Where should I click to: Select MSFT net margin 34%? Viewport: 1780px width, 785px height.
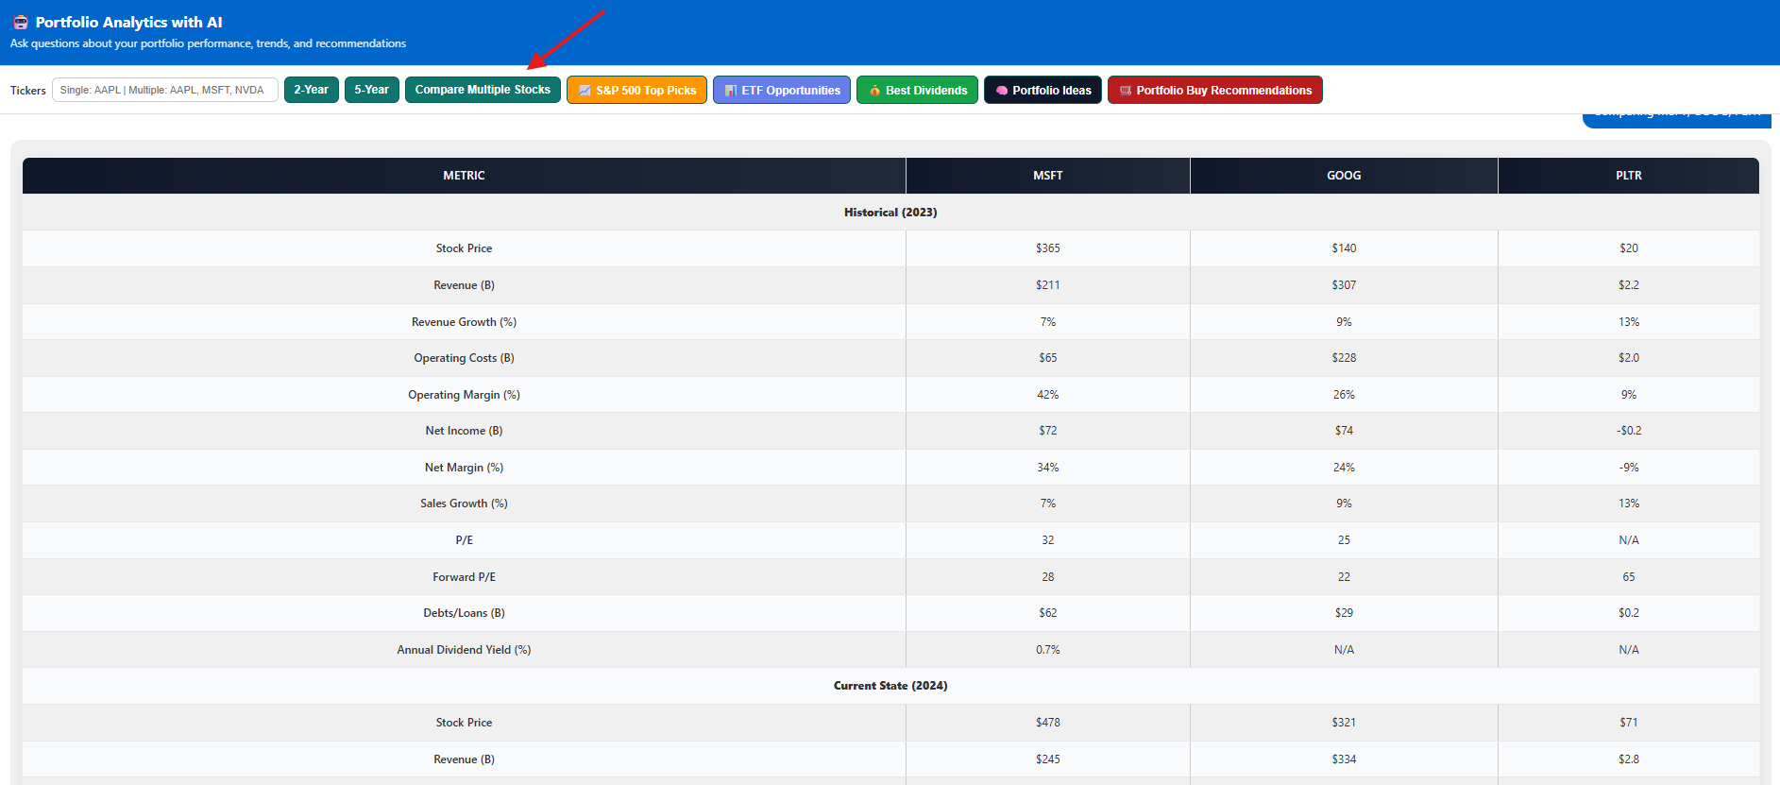(1048, 468)
